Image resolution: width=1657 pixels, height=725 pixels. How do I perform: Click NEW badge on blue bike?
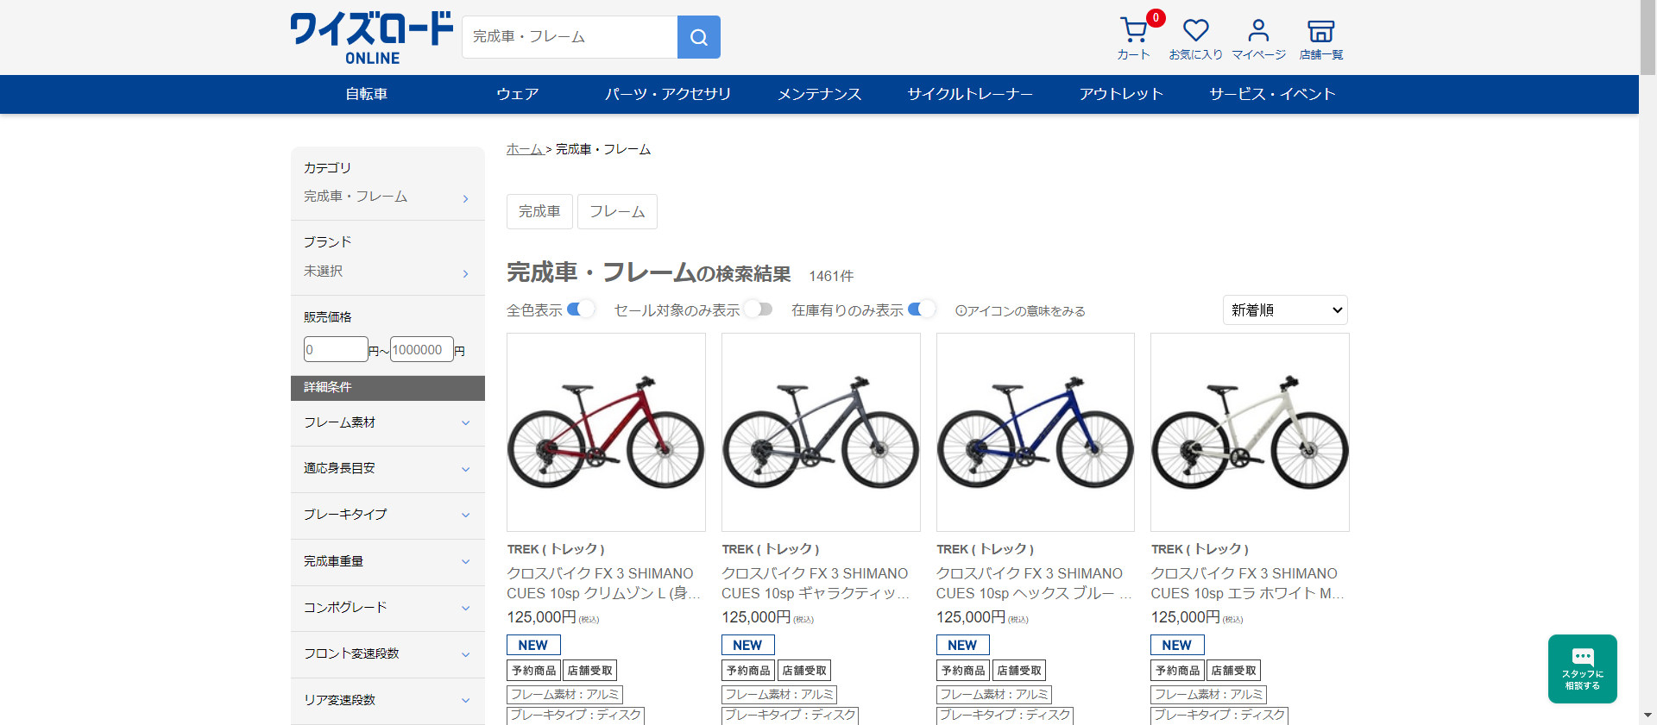962,645
